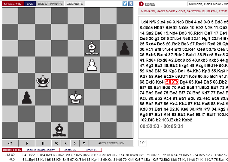Open the ОБСУДИТЬ tab

pos(75,4)
